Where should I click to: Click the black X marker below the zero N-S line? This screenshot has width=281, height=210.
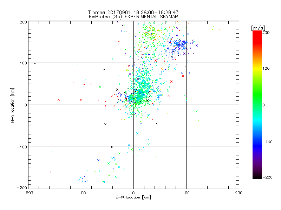(x=105, y=124)
